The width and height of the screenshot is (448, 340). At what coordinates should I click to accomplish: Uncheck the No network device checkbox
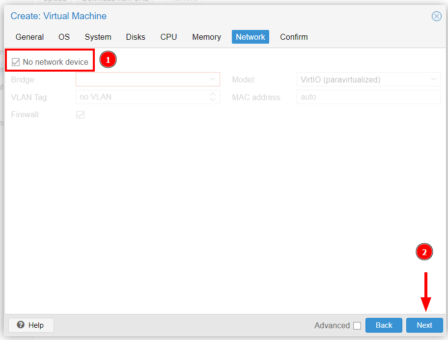point(16,62)
